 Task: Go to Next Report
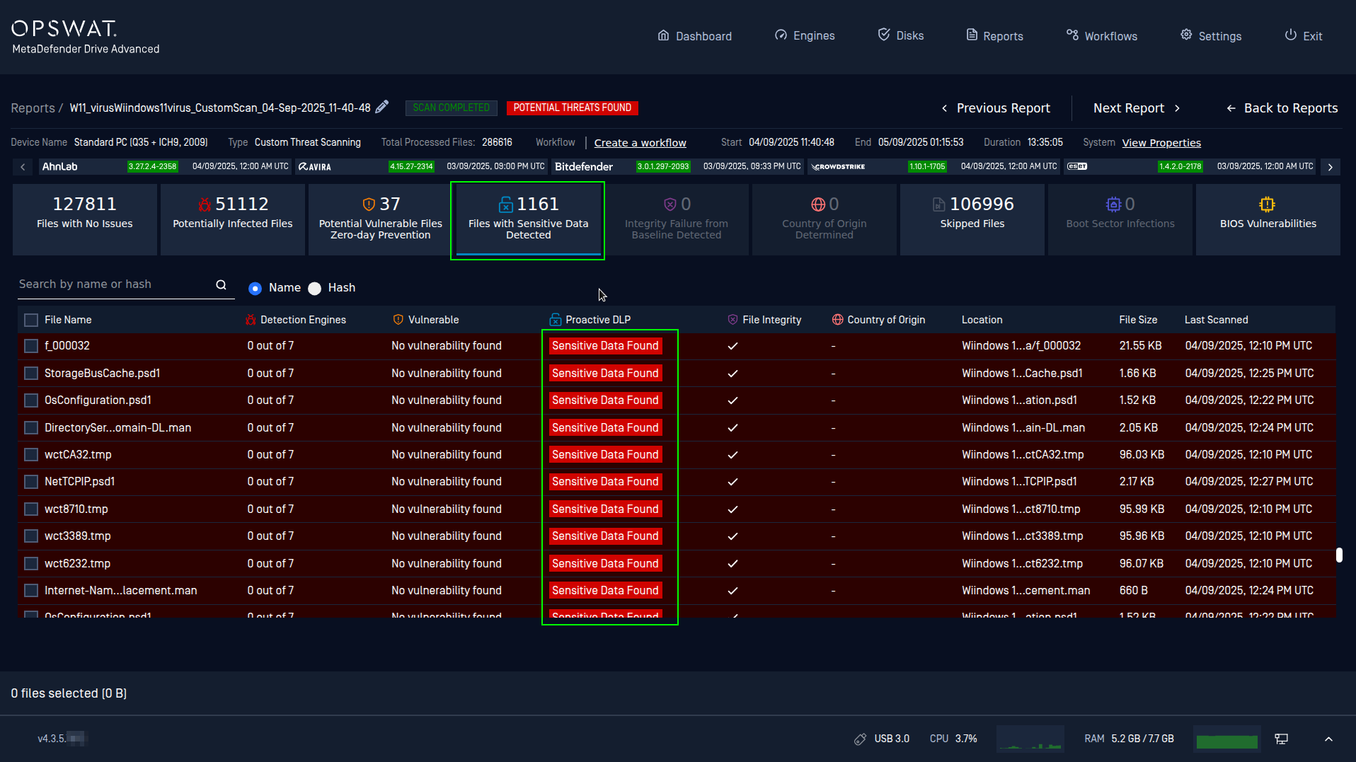pos(1137,108)
